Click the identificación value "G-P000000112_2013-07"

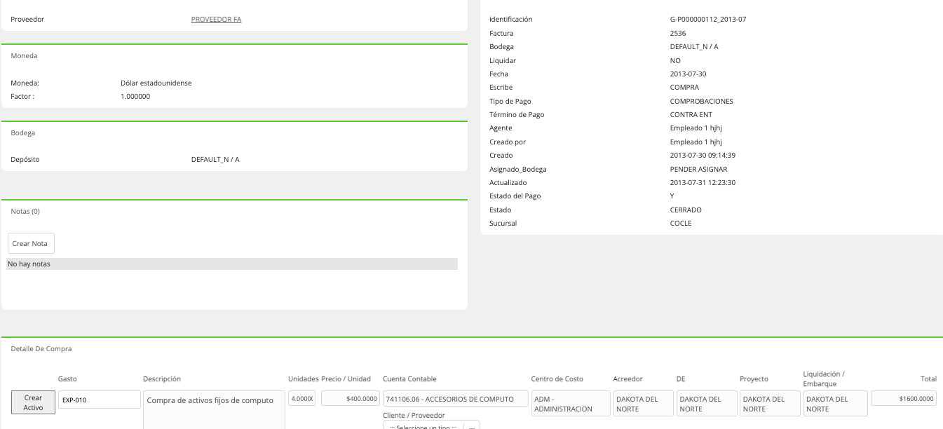pos(708,20)
